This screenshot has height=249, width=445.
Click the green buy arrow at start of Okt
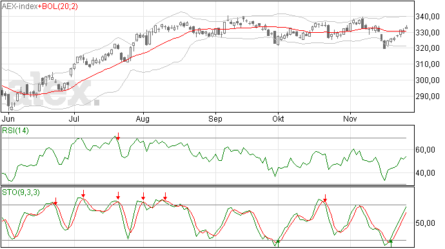click(278, 243)
